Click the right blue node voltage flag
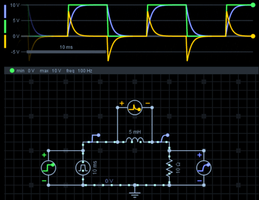Image resolution: width=259 pixels, height=200 pixels. 165,138
